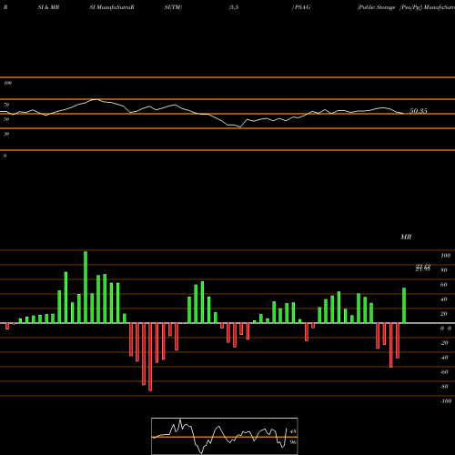Click the MR axis label 40
This screenshot has width=455, height=455.
point(444,299)
